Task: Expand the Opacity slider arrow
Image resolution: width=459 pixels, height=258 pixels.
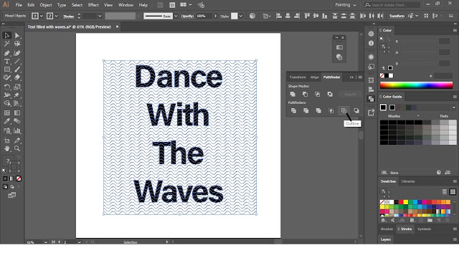Action: pyautogui.click(x=215, y=16)
